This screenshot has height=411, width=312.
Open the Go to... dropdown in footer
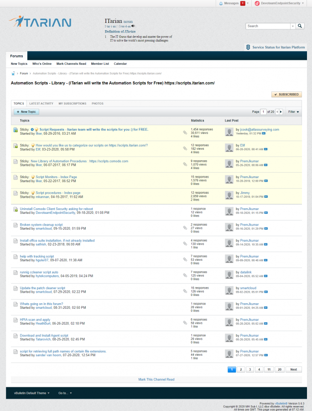point(65,393)
